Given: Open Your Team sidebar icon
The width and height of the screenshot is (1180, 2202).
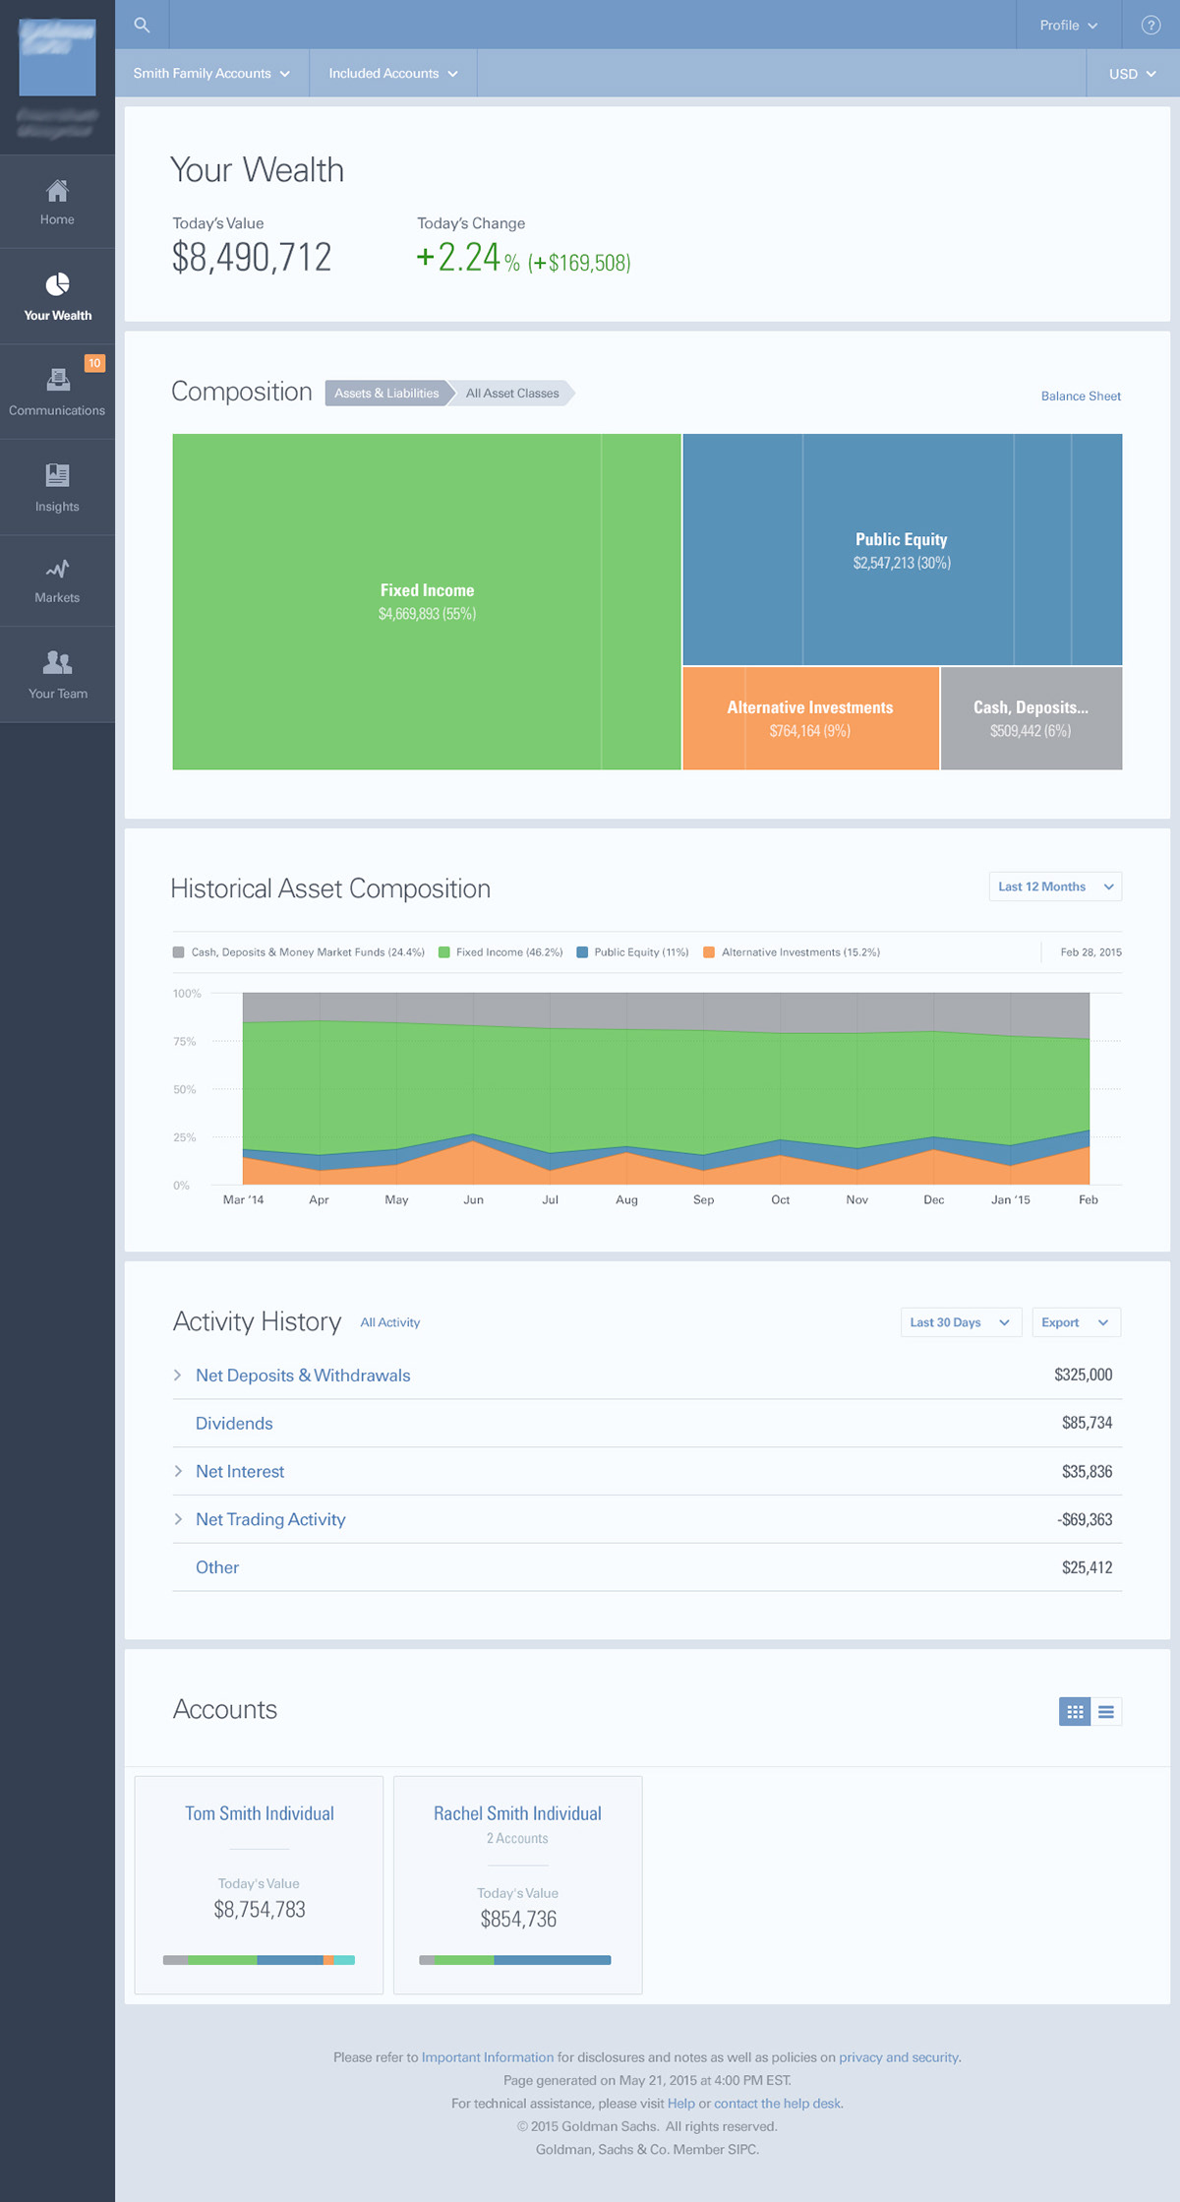Looking at the screenshot, I should 57,661.
